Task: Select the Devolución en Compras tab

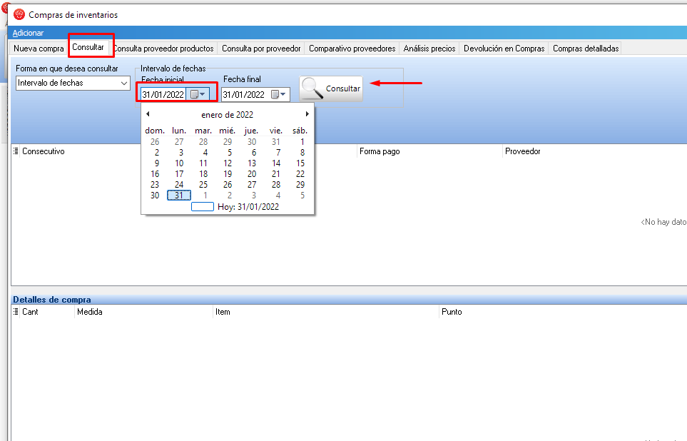Action: [504, 49]
